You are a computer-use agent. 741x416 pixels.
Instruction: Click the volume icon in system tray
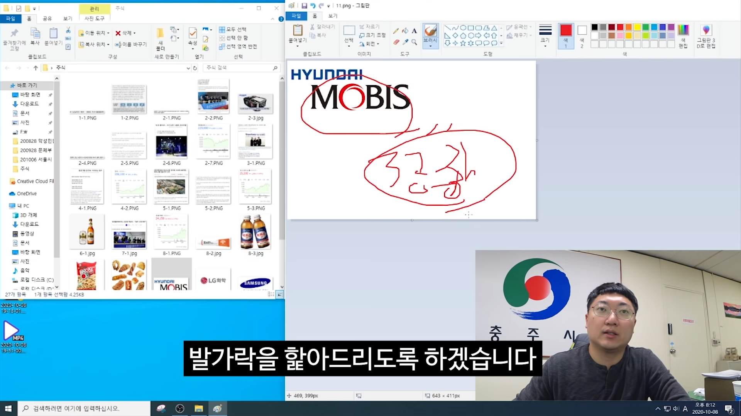tap(676, 409)
